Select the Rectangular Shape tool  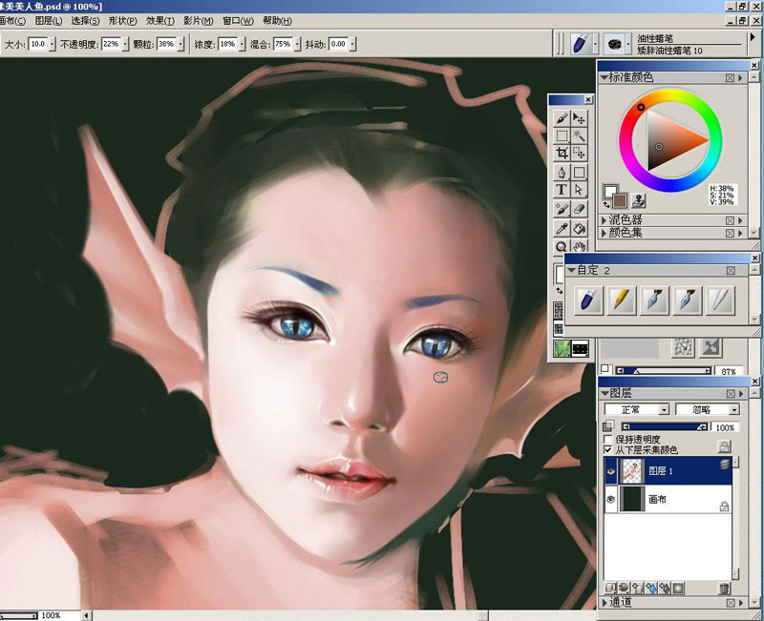click(579, 173)
